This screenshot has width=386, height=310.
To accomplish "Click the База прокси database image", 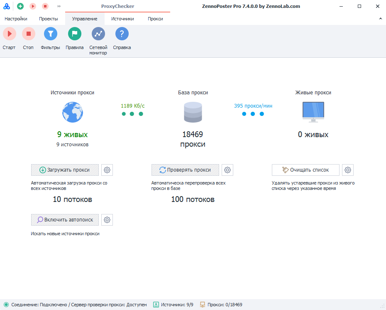I will tap(193, 112).
